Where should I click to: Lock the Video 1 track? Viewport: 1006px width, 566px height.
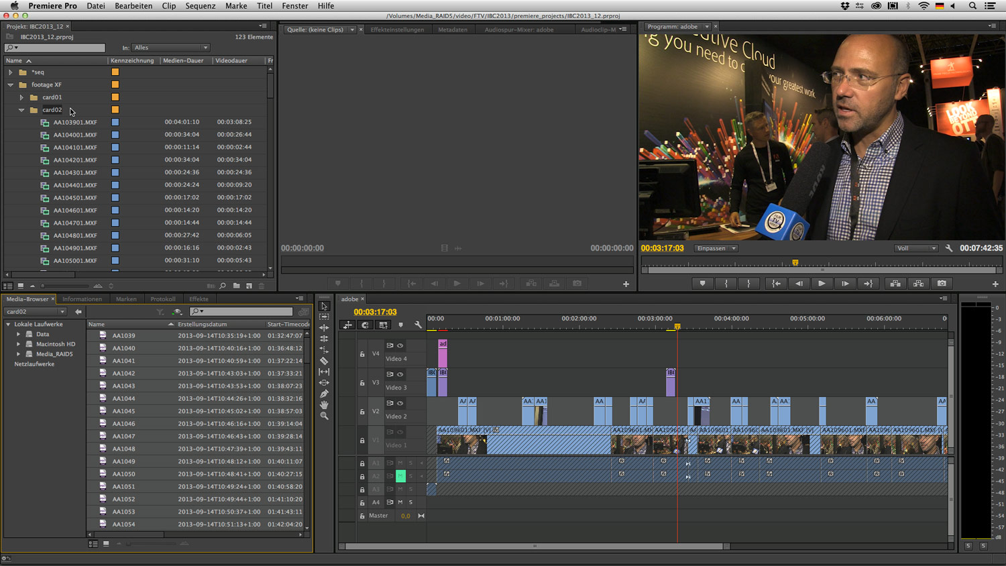pyautogui.click(x=362, y=441)
